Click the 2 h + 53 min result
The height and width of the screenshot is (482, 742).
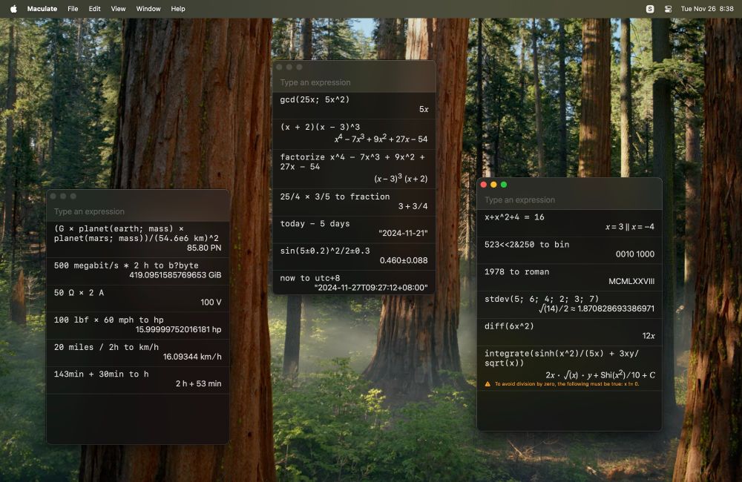pyautogui.click(x=198, y=383)
